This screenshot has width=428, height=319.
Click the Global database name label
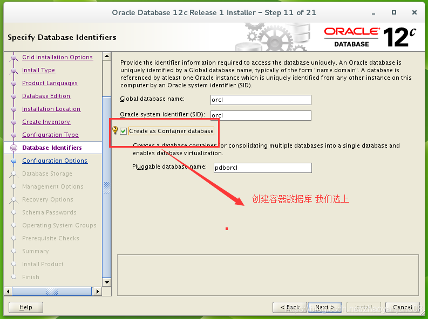click(152, 99)
